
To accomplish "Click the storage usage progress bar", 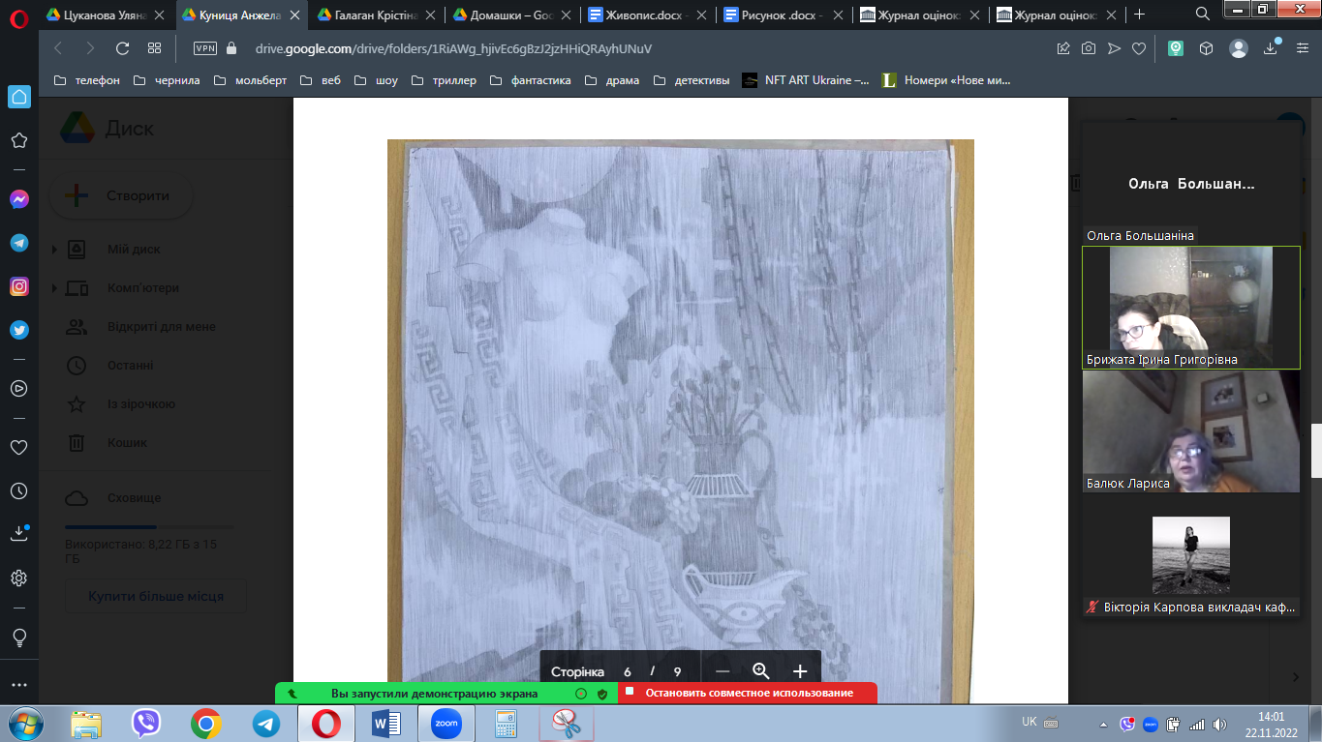I will pyautogui.click(x=148, y=527).
